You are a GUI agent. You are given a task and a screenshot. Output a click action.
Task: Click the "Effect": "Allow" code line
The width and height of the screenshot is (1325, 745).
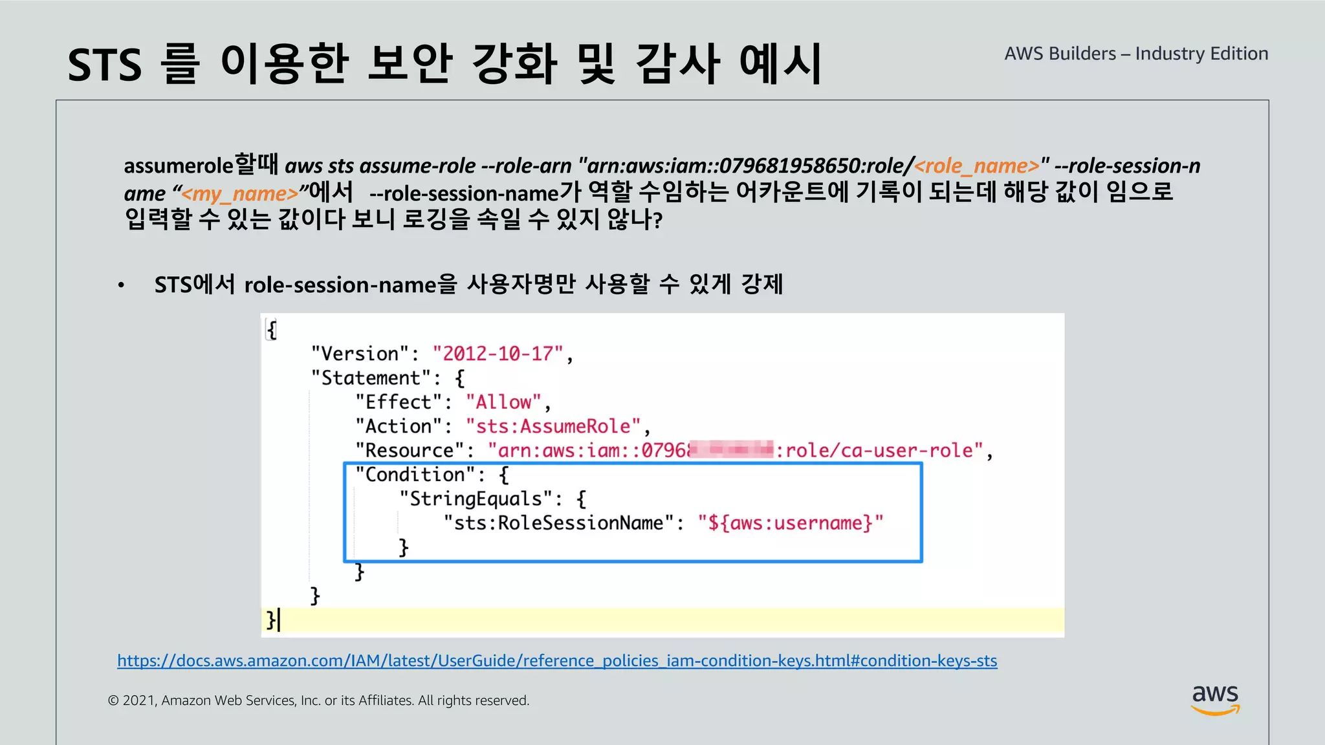453,402
